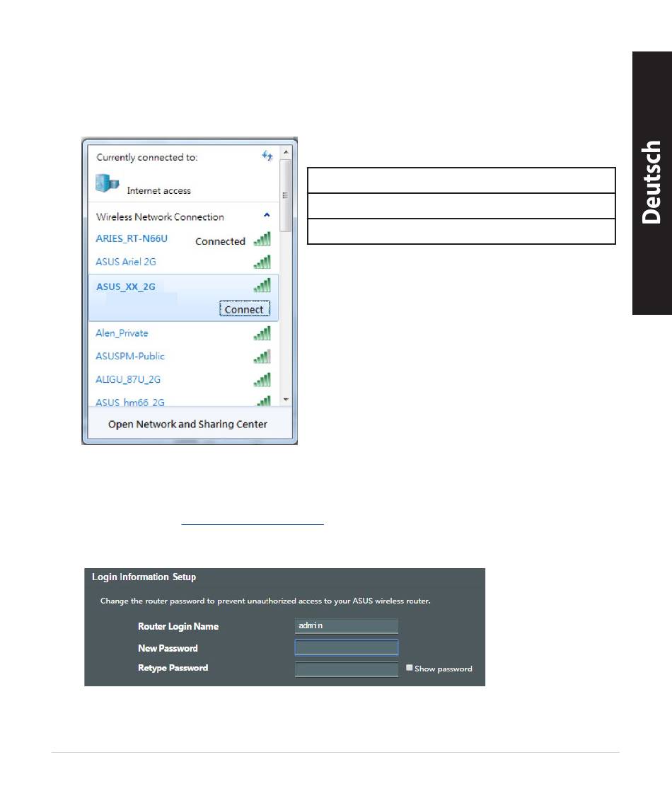Select the ARIES_RT-N66U network
Image resolution: width=672 pixels, height=803 pixels.
(132, 238)
